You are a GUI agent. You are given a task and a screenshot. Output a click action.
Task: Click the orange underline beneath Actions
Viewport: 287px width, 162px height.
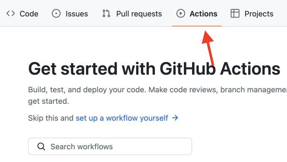coord(197,26)
